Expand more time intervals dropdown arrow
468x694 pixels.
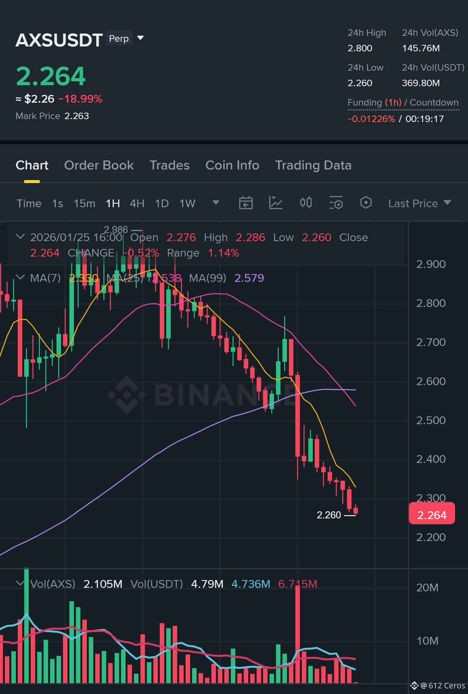tap(216, 203)
